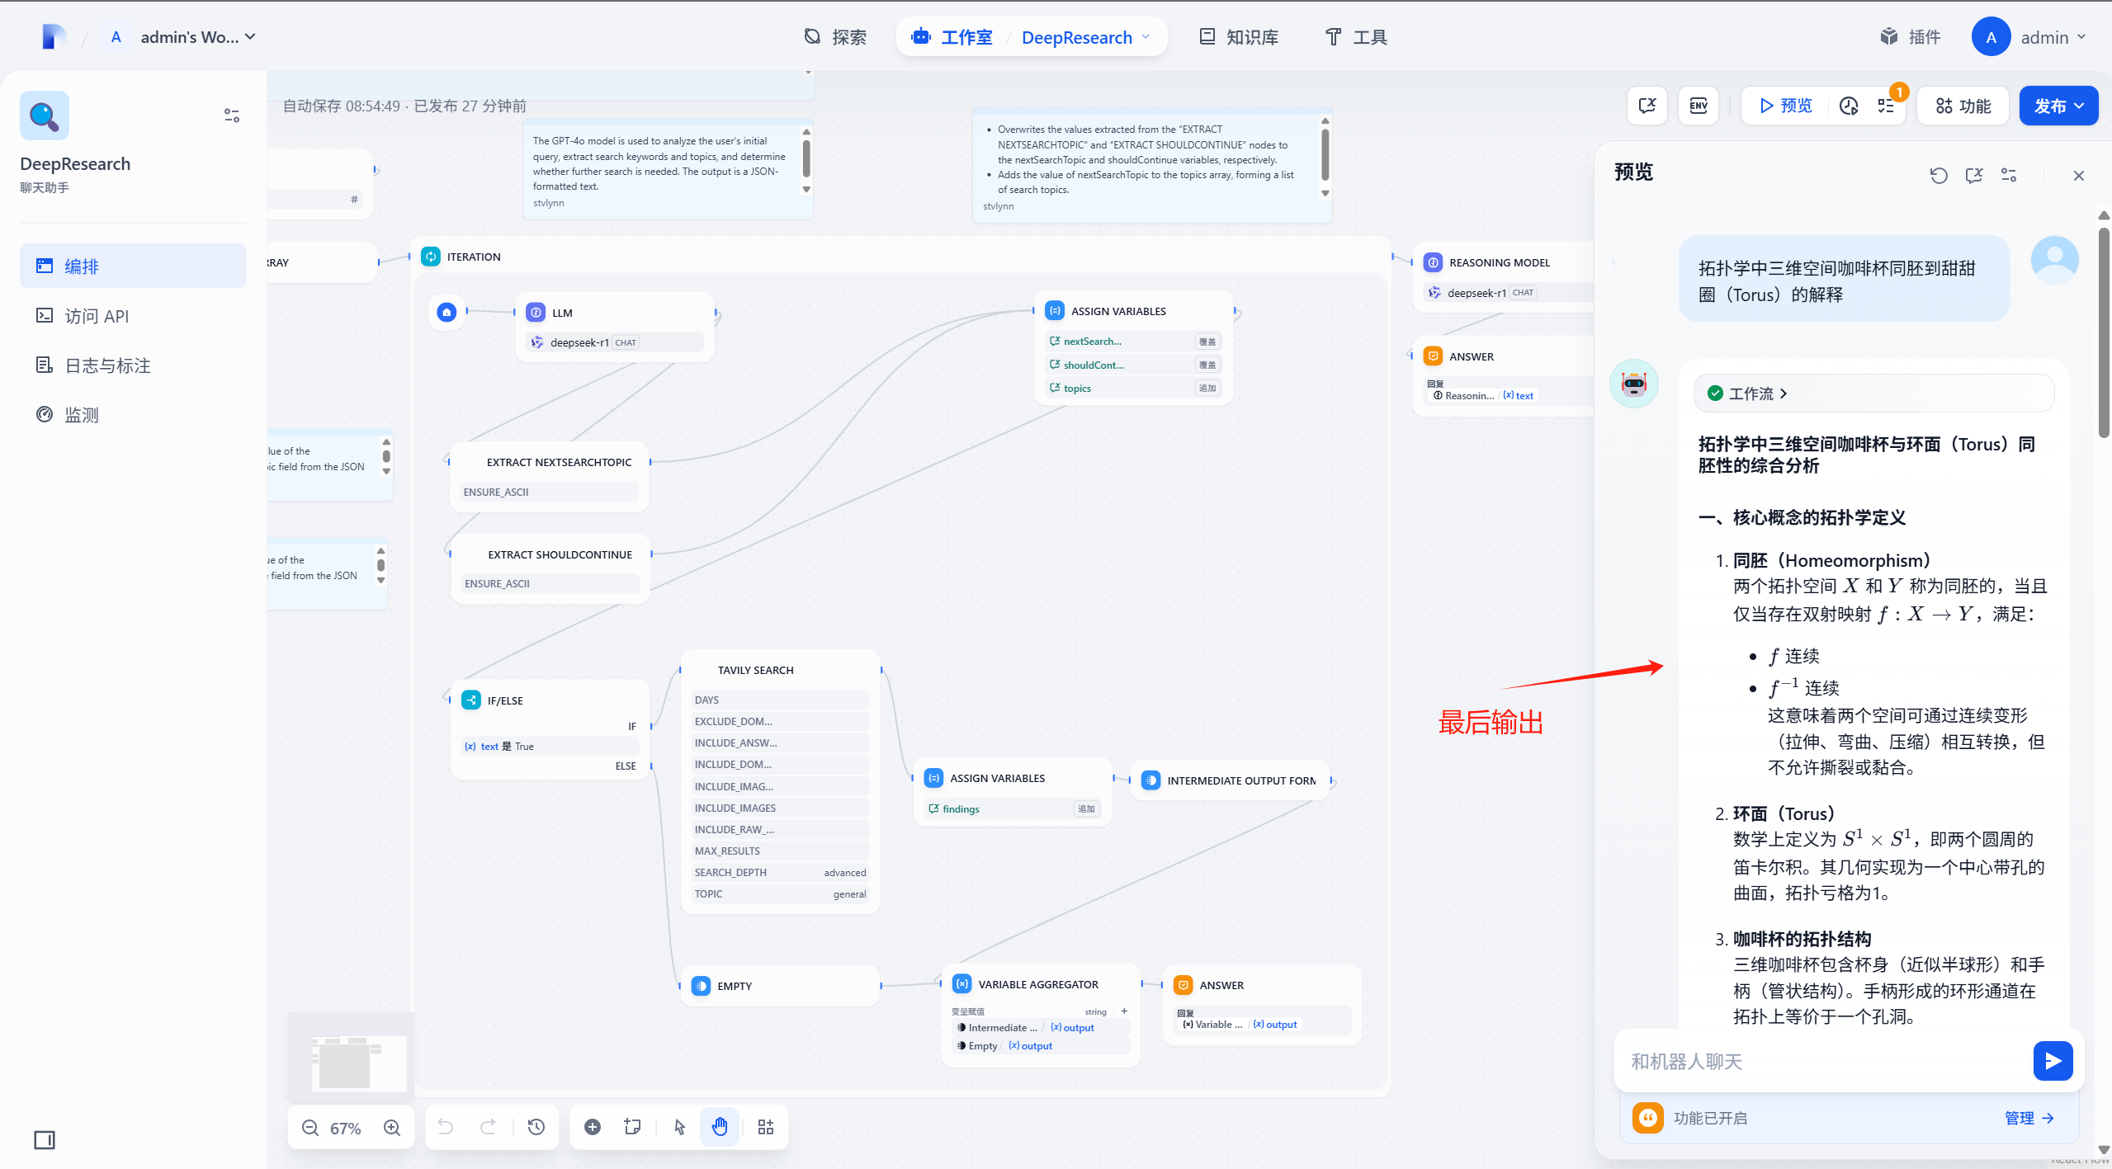The image size is (2112, 1169).
Task: Expand the 发布 publish dropdown
Action: [x=2058, y=106]
